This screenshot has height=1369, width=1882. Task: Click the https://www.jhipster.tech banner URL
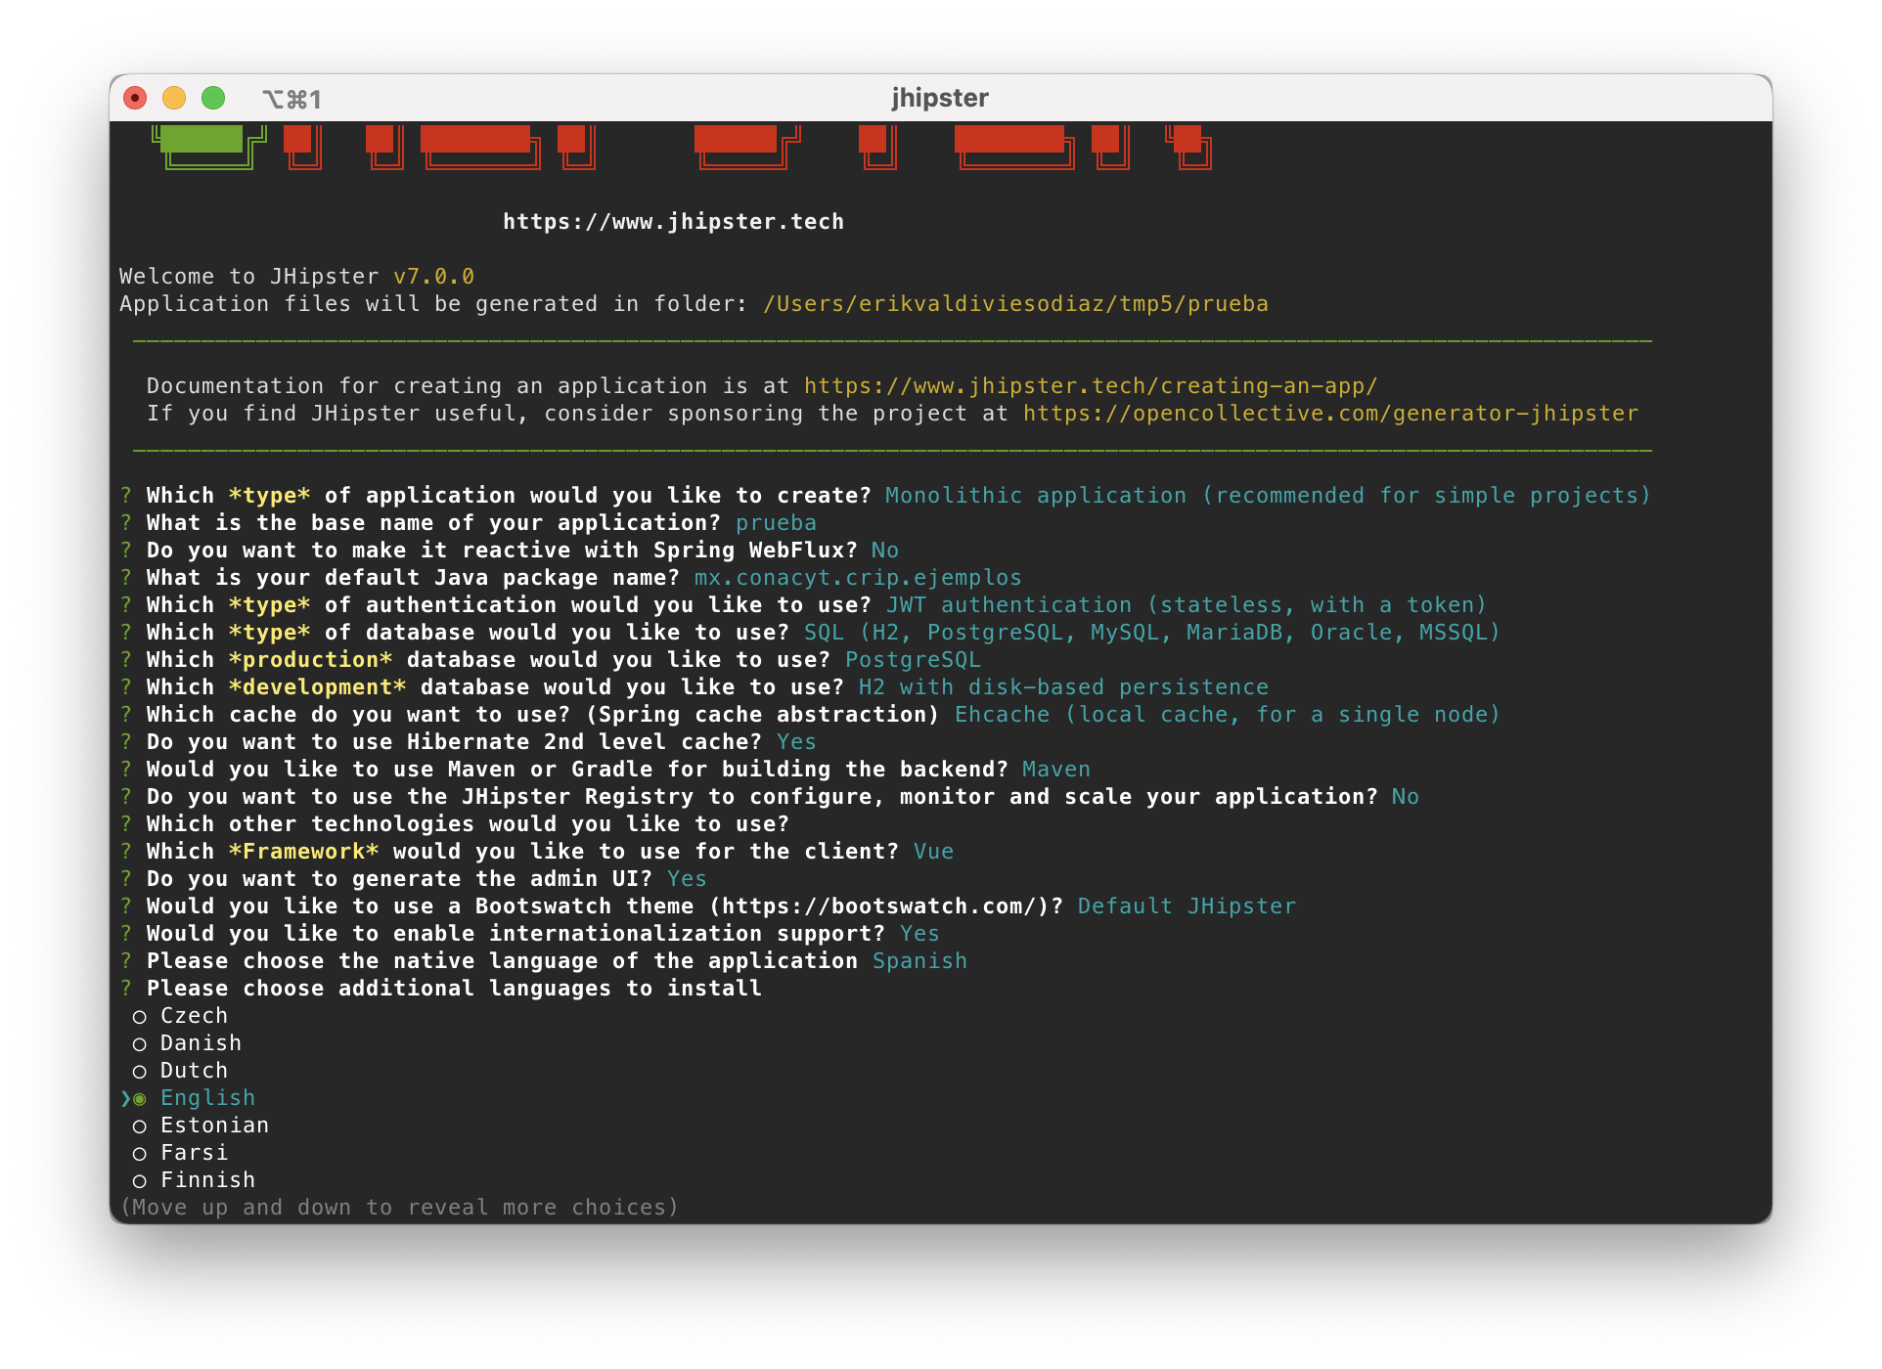pyautogui.click(x=673, y=222)
